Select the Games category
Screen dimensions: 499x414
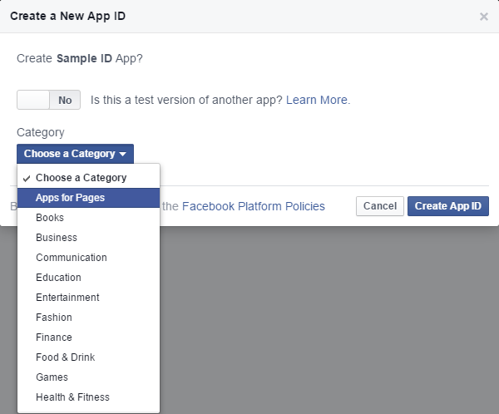(88, 377)
